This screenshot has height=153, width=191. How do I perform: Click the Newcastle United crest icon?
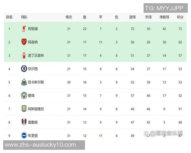tap(24, 82)
